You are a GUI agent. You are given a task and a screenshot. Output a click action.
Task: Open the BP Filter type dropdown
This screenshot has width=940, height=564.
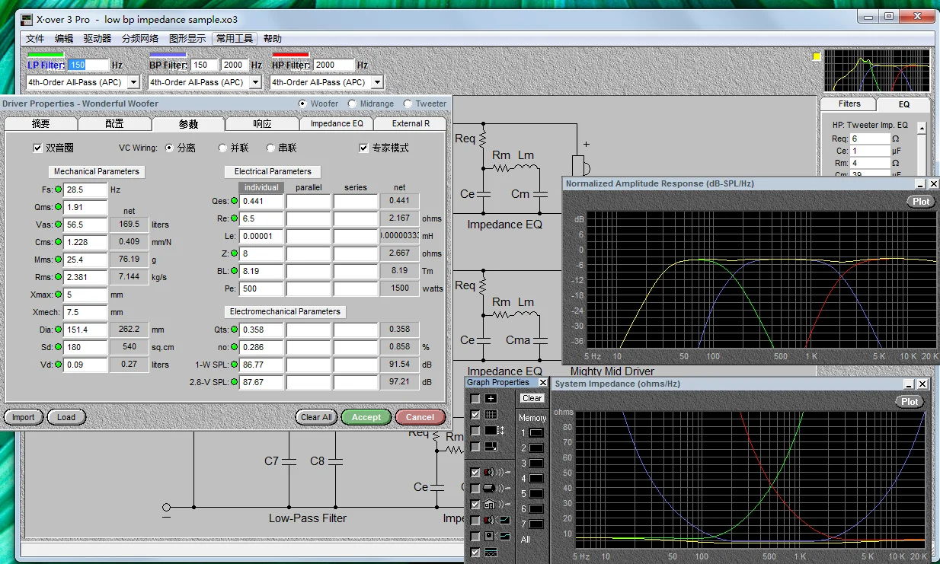click(256, 82)
